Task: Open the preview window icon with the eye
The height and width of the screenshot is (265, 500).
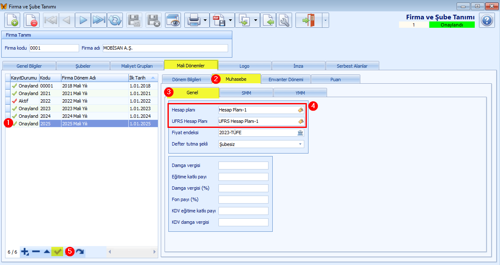Action: (x=173, y=20)
